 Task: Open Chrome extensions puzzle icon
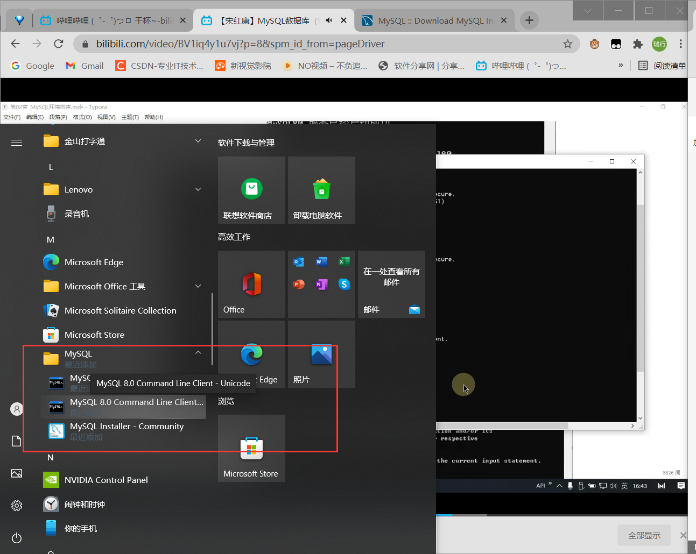[638, 44]
